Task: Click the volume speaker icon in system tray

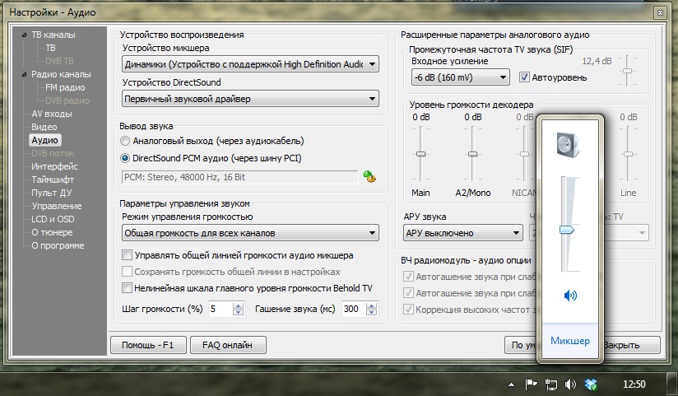Action: (x=570, y=384)
